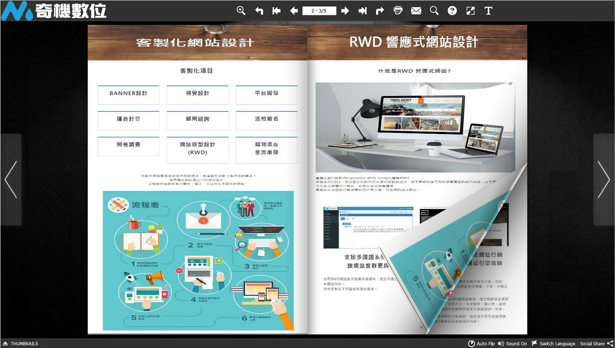Click the page number field 2 - 3/5

[319, 11]
